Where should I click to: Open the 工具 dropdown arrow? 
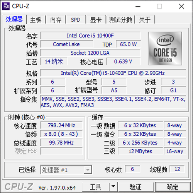click(x=113, y=186)
